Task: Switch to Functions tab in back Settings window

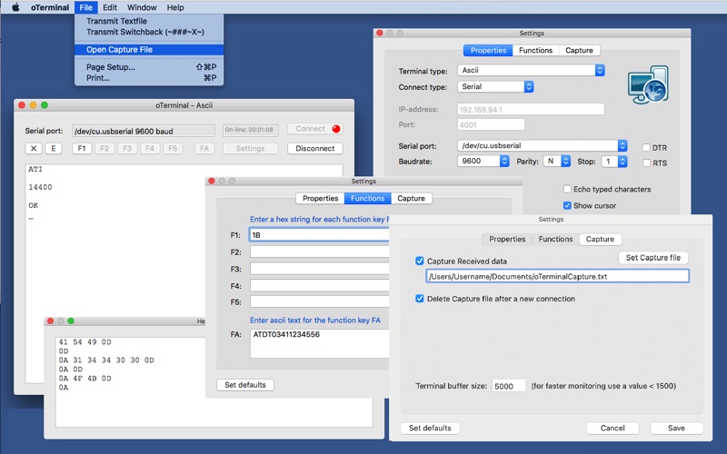Action: click(535, 50)
